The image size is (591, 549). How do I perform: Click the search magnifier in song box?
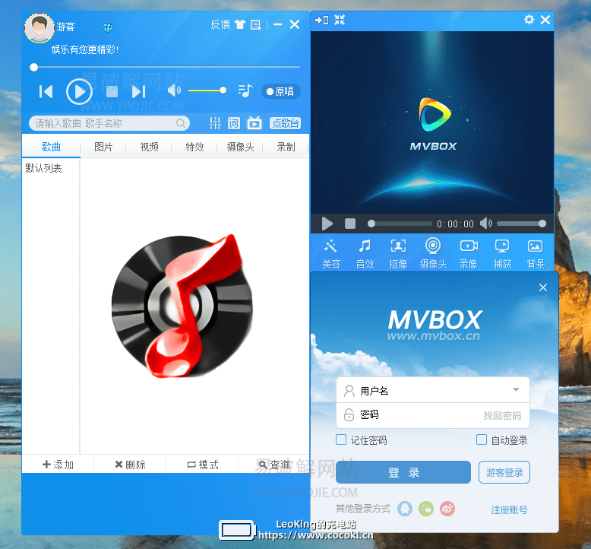click(x=181, y=123)
